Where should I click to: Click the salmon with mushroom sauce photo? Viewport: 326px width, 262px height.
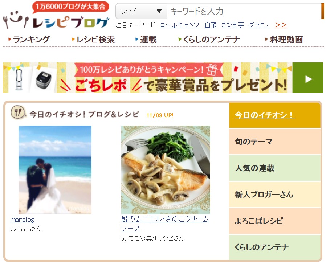(x=166, y=170)
